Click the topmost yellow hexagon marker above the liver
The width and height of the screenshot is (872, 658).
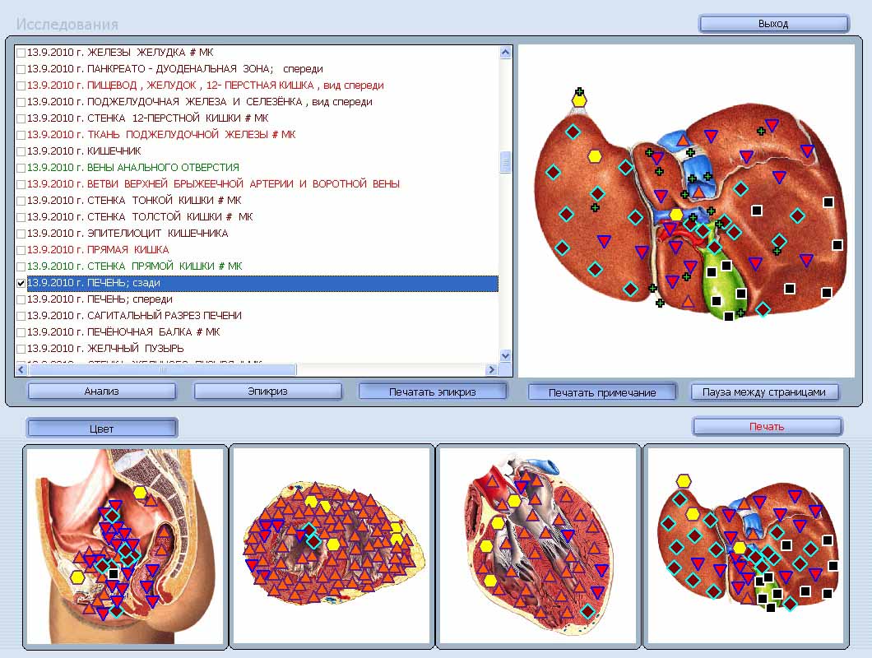(x=579, y=100)
